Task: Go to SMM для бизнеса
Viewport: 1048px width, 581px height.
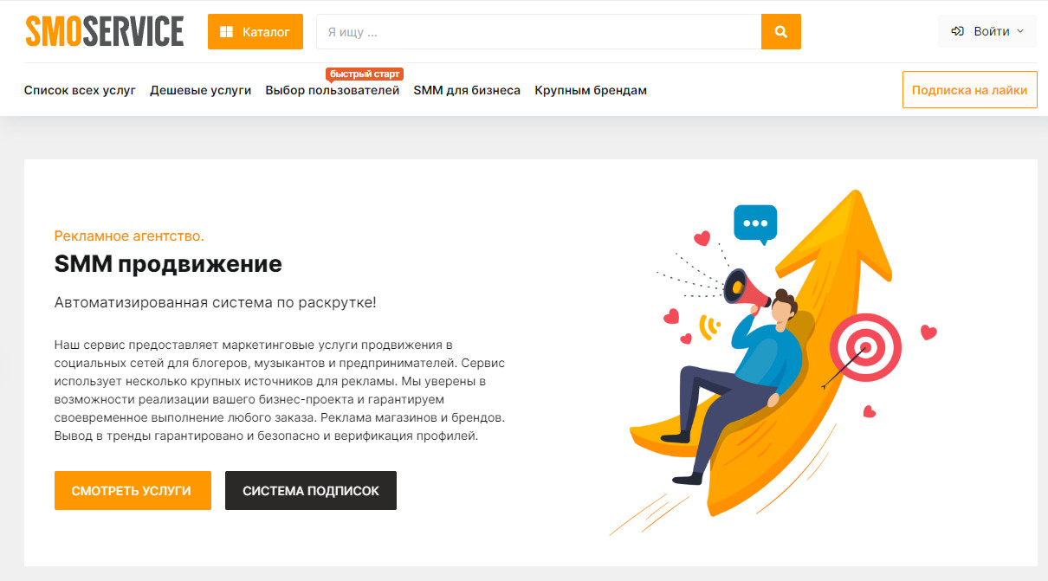Action: tap(467, 90)
